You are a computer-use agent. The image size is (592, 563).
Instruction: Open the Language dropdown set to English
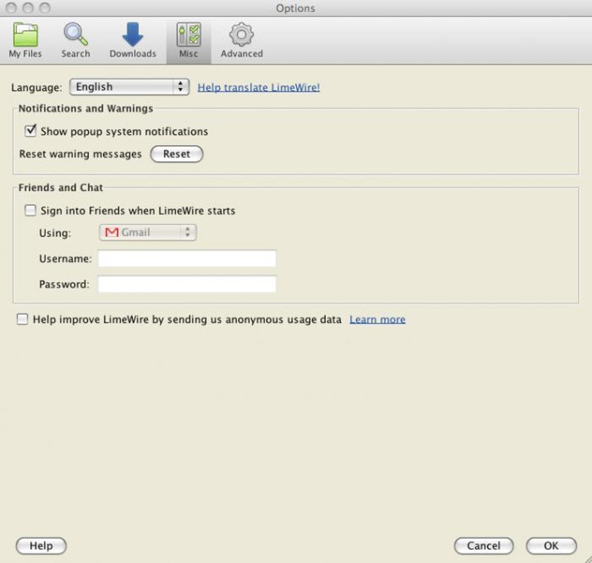tap(129, 87)
